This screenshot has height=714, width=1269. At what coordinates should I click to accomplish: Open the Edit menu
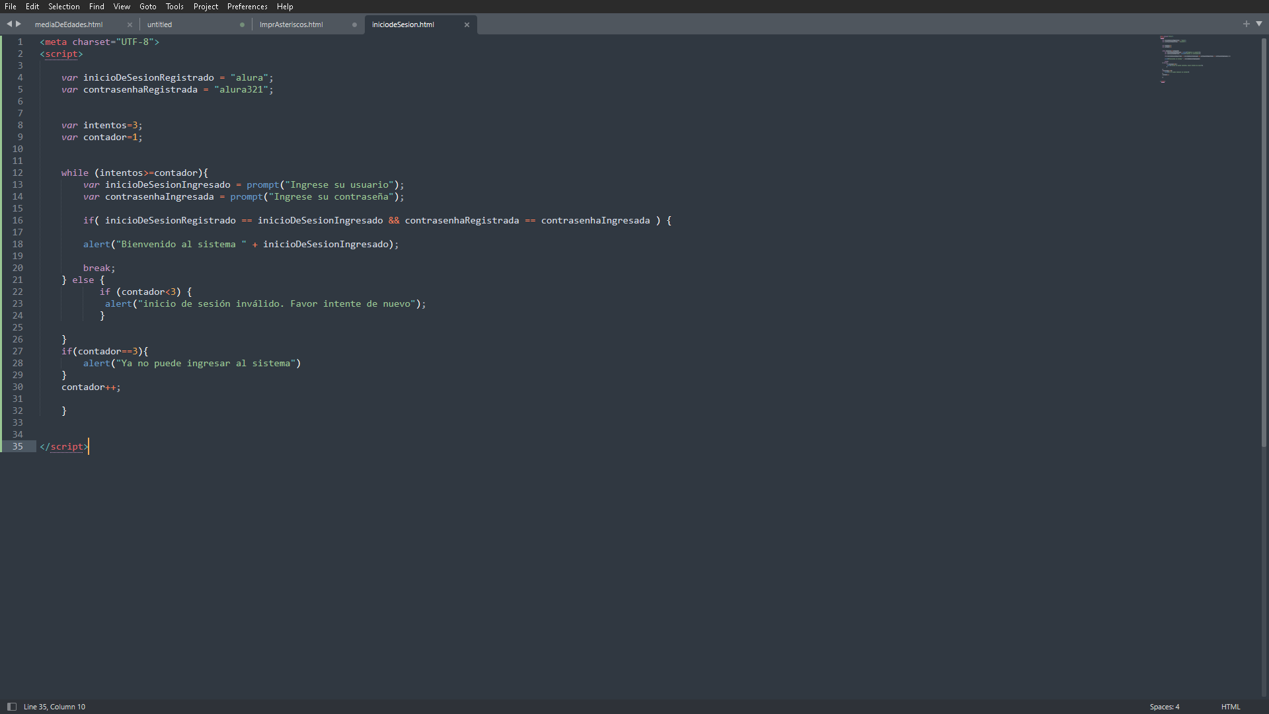click(x=32, y=7)
